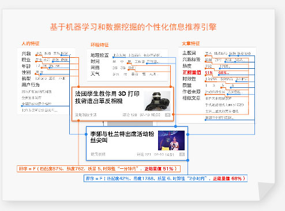
Task: Click the image icon in the 李娜与杜兰特 card
Action: coord(182,154)
